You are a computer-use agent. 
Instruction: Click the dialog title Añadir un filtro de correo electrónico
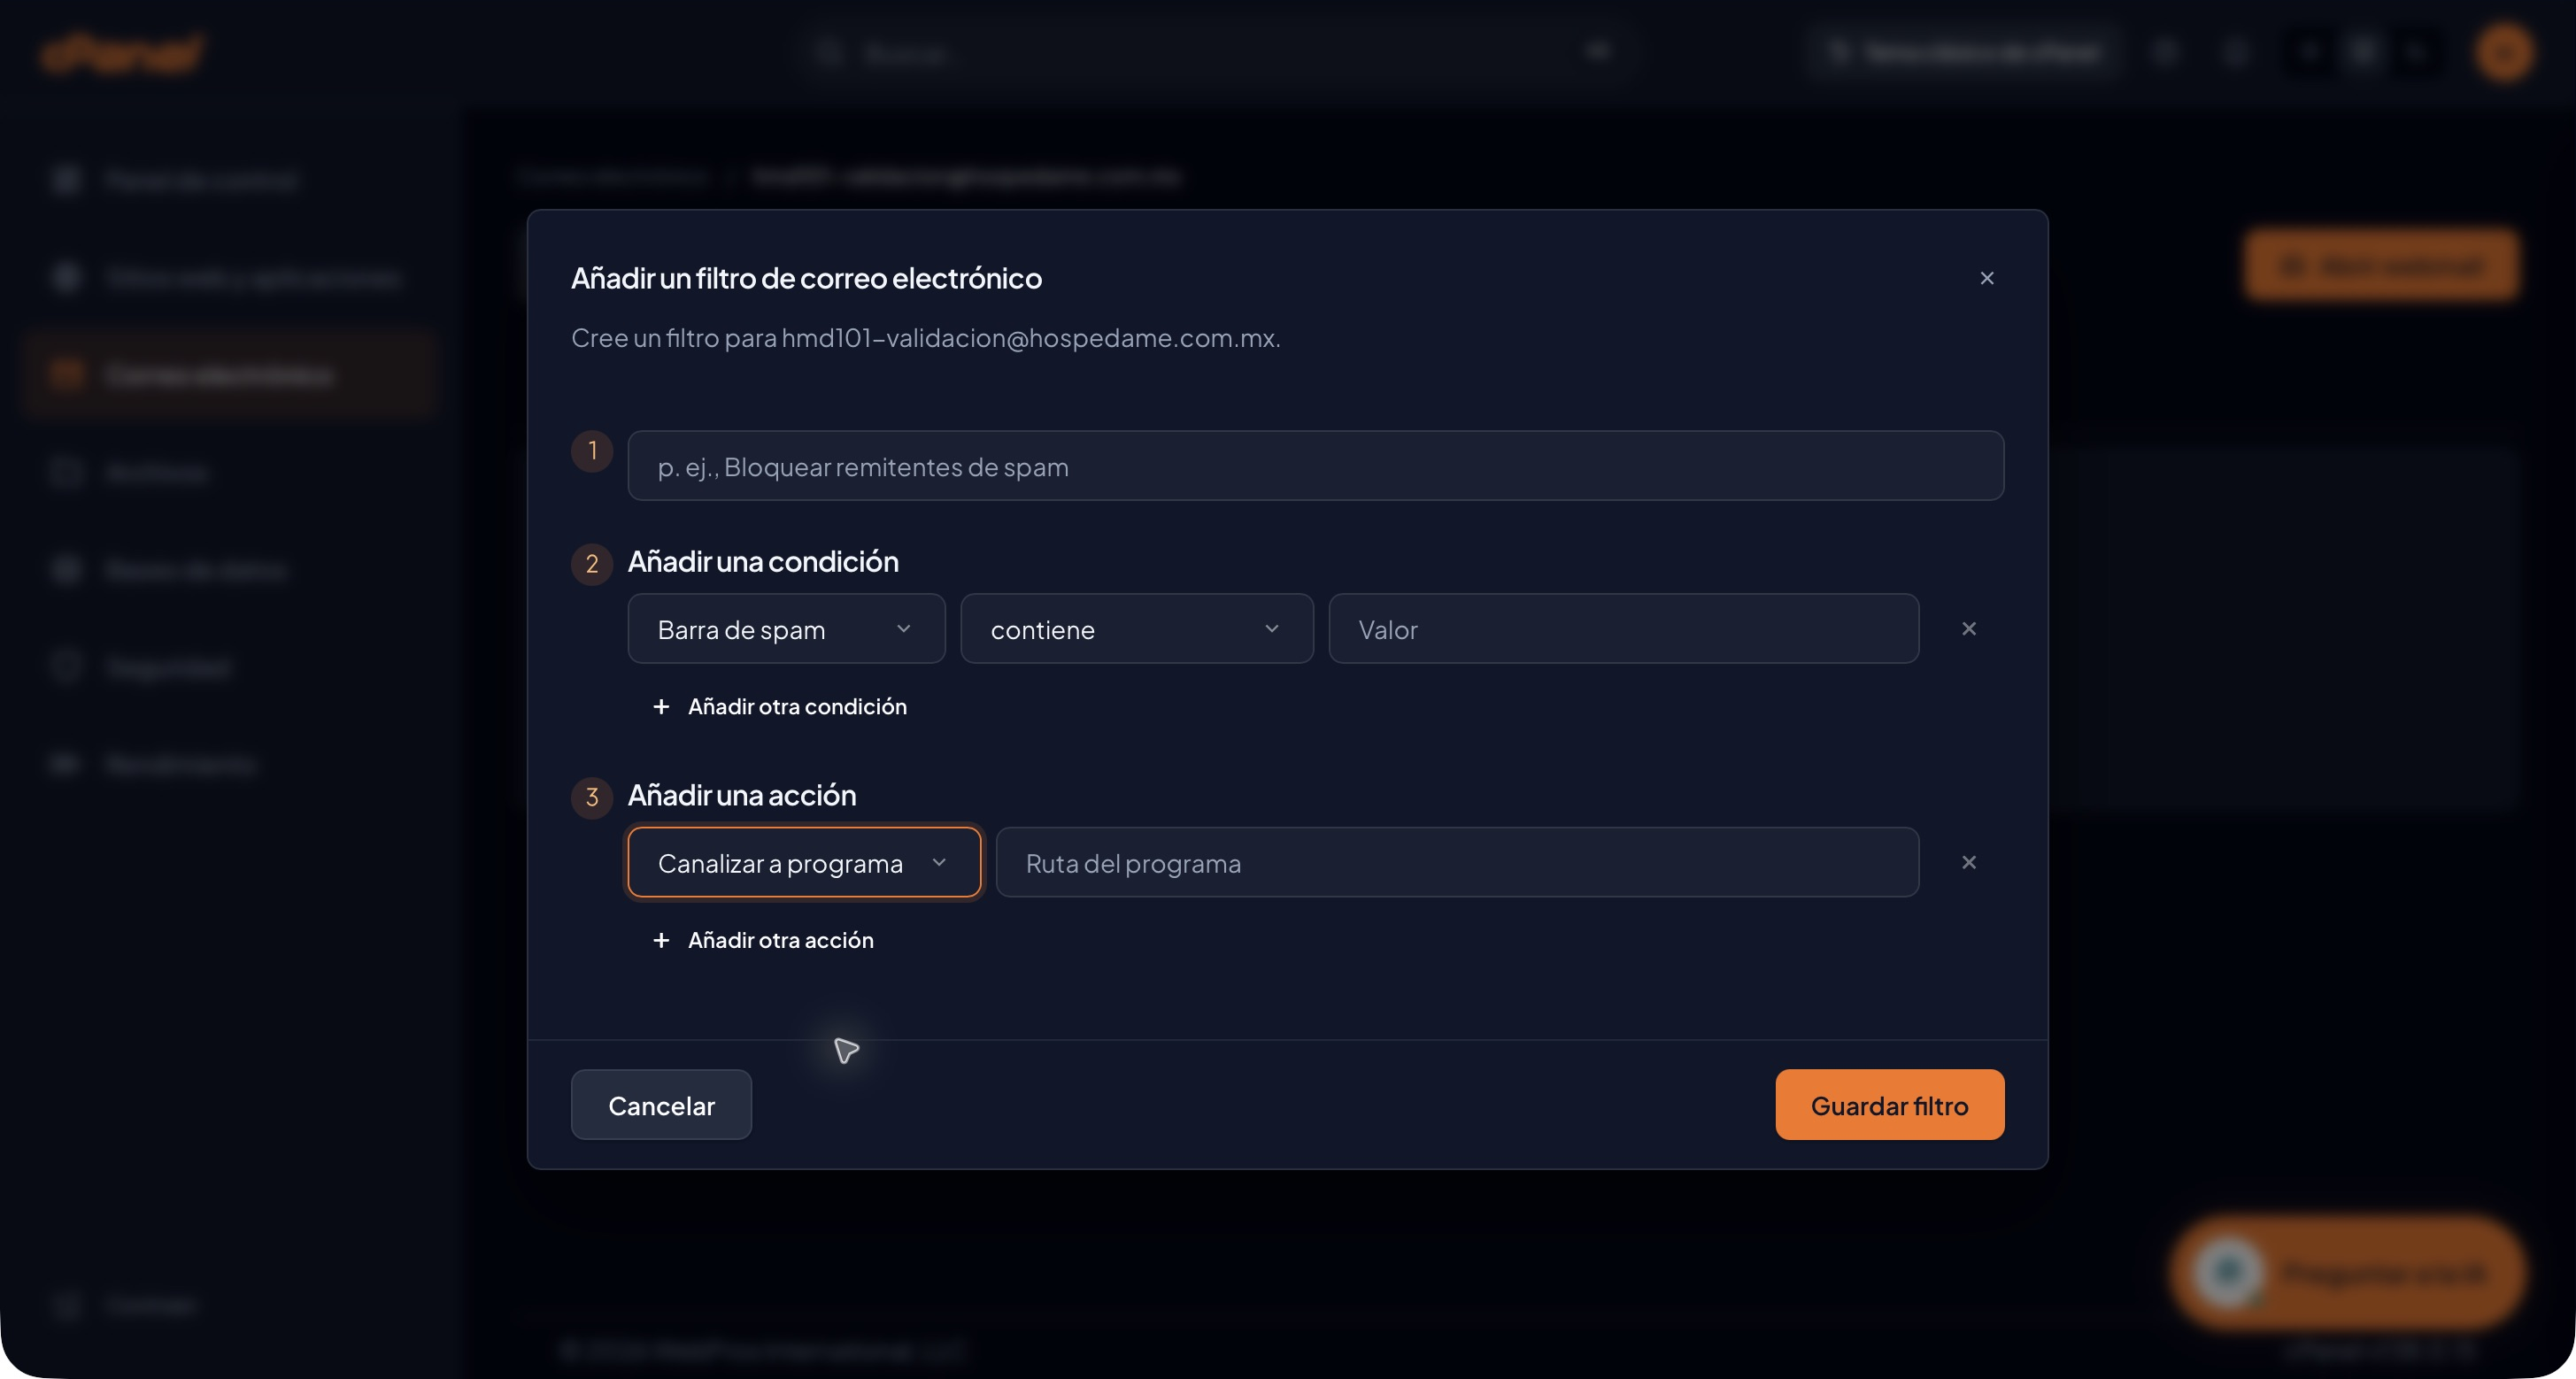point(806,279)
